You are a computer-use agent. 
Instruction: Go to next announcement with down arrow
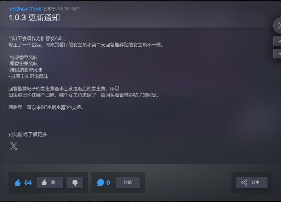pos(277,53)
